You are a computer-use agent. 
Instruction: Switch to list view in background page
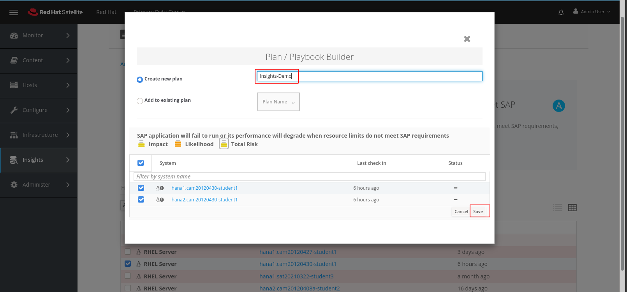click(x=558, y=208)
